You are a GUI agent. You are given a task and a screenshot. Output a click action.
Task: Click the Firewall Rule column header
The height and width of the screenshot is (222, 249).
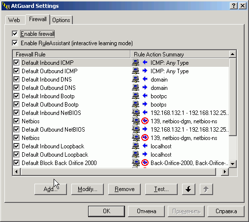coord(71,54)
